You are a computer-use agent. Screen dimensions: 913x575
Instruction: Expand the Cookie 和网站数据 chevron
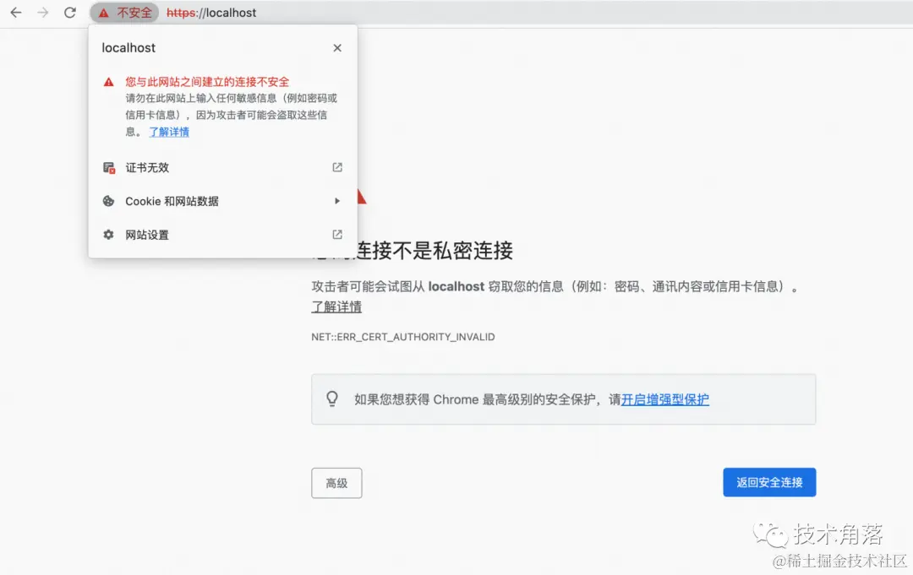tap(336, 201)
